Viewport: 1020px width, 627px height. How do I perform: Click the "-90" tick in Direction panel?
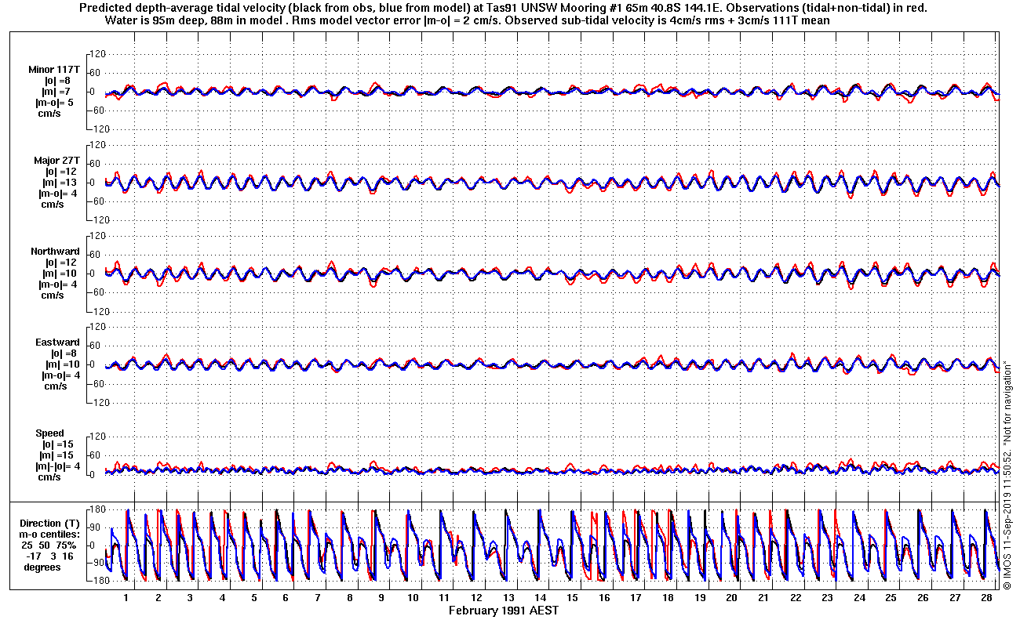[99, 563]
